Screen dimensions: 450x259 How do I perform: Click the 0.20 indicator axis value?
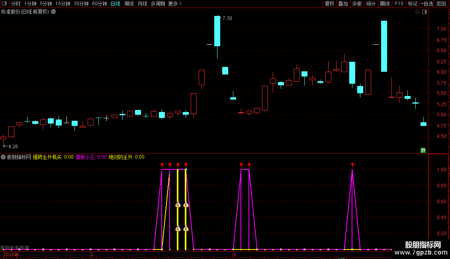tap(441, 233)
